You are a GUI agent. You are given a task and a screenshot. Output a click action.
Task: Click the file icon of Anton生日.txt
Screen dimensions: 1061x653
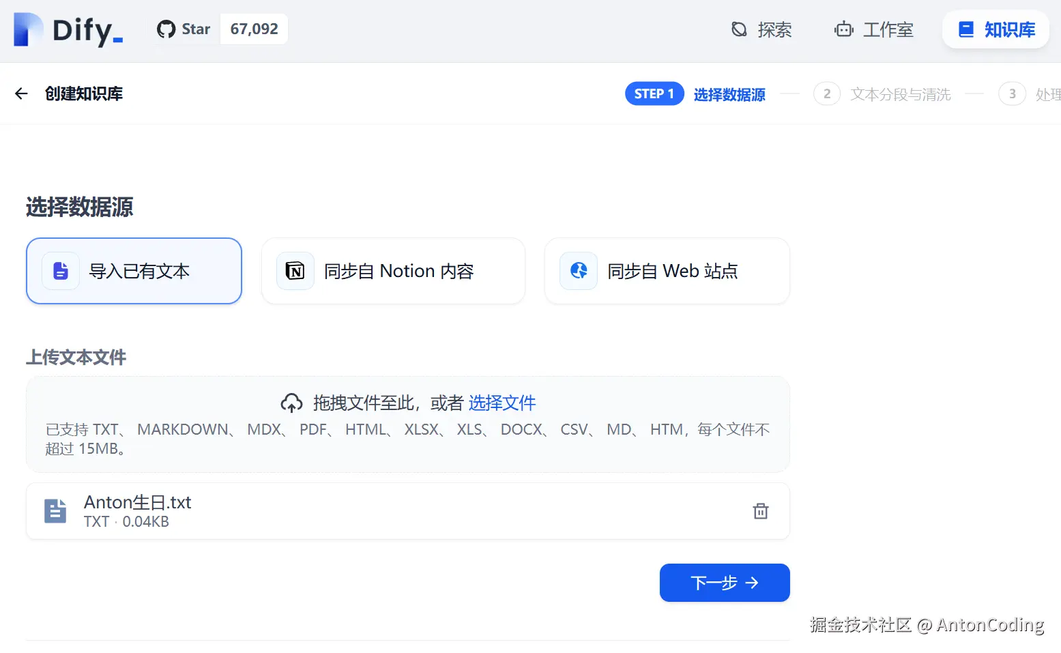(x=55, y=511)
